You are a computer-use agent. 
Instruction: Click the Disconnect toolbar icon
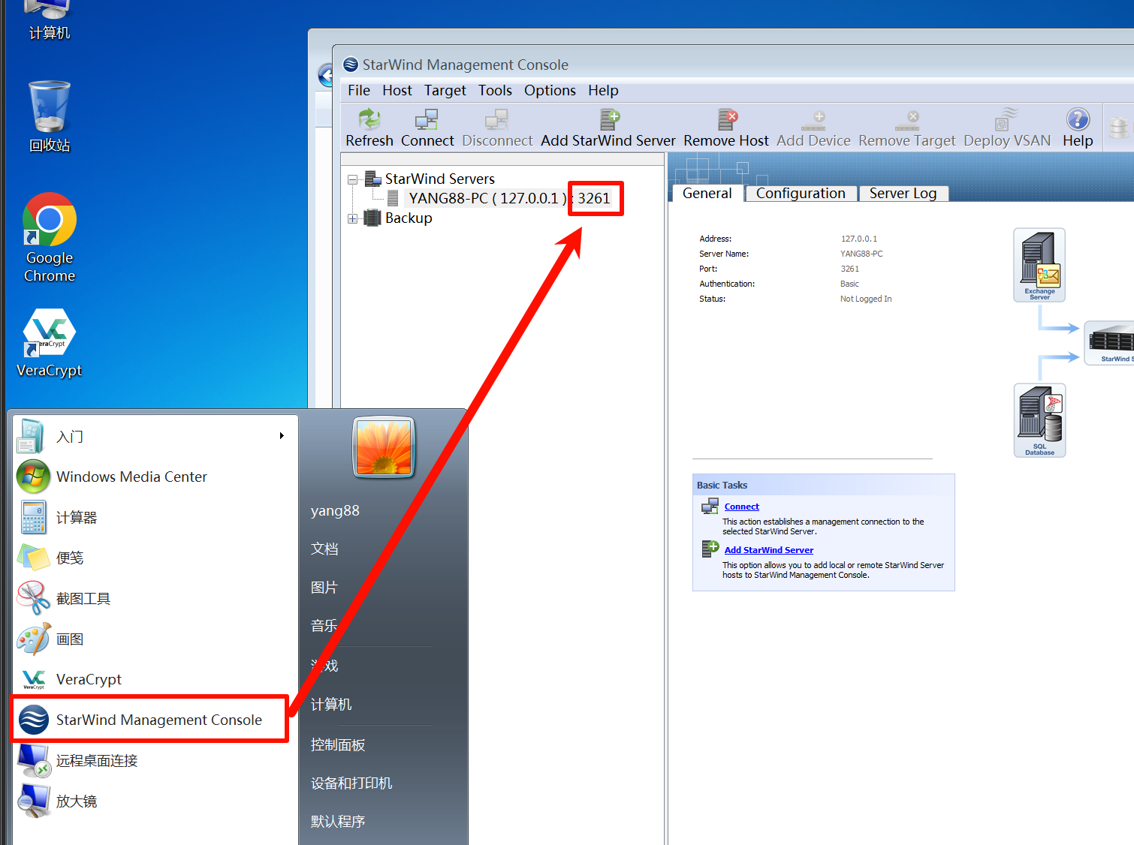(497, 119)
